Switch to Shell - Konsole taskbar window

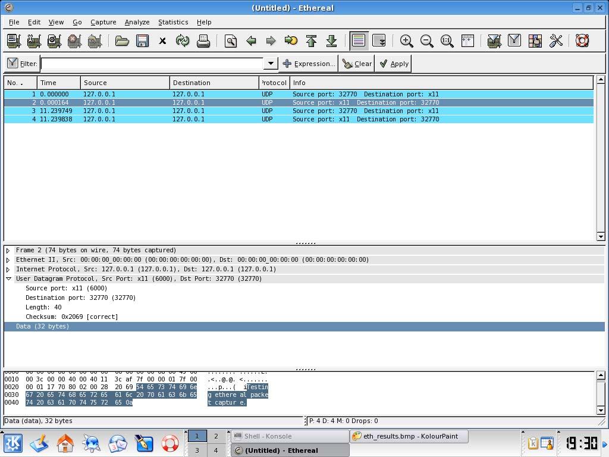pos(290,436)
